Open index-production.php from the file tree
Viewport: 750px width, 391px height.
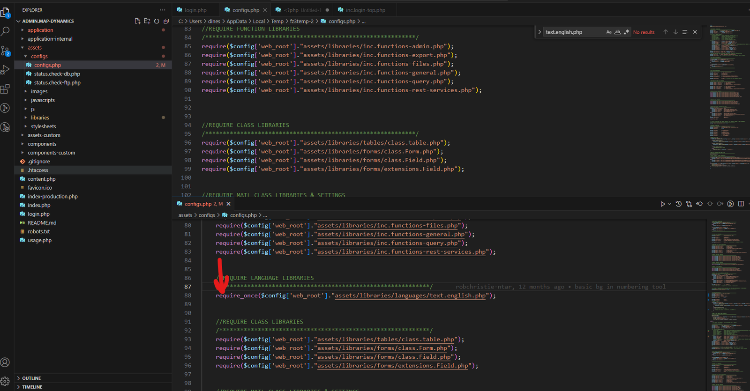click(x=52, y=197)
